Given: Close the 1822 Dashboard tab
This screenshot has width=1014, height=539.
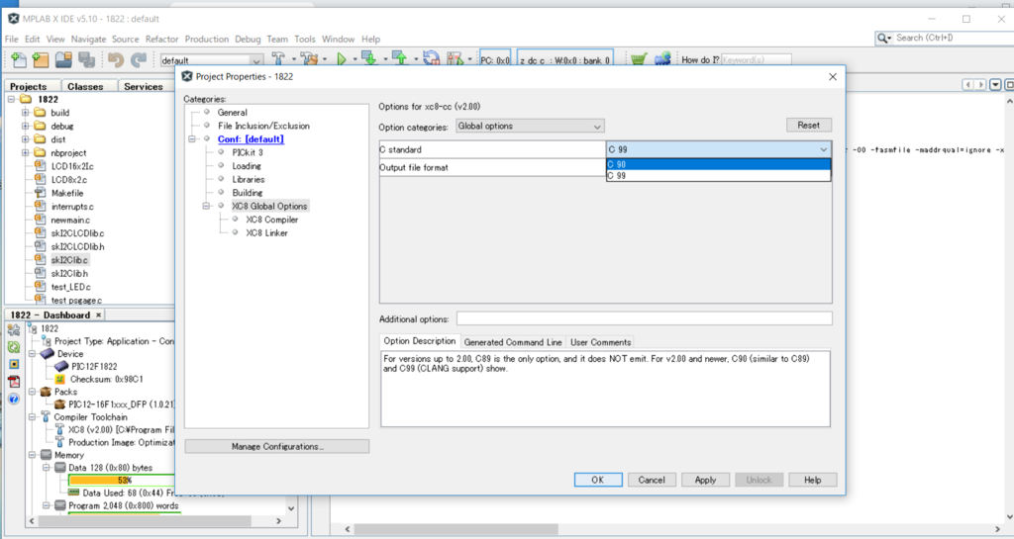Looking at the screenshot, I should coord(98,315).
